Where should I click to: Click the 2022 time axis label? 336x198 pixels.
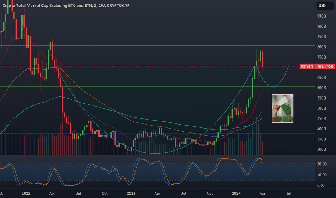tap(26, 193)
